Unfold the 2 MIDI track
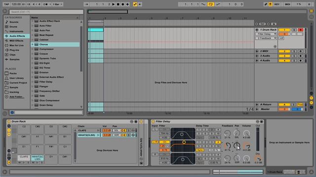 (257, 51)
